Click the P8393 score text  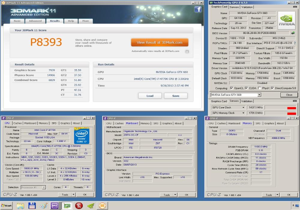[x=46, y=42]
